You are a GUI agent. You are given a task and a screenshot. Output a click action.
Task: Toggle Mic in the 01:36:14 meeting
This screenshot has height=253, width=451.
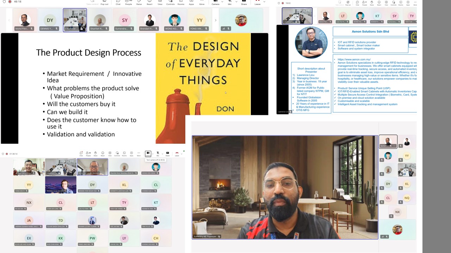coord(158,154)
